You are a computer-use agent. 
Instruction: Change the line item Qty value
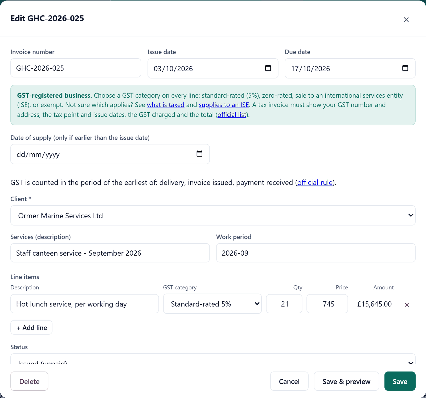pos(284,304)
